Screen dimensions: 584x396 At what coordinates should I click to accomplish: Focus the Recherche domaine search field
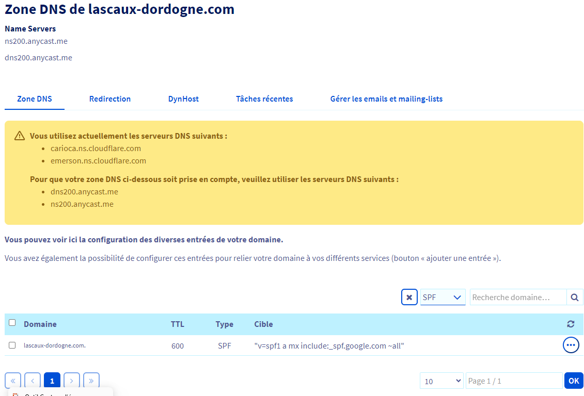click(x=517, y=297)
